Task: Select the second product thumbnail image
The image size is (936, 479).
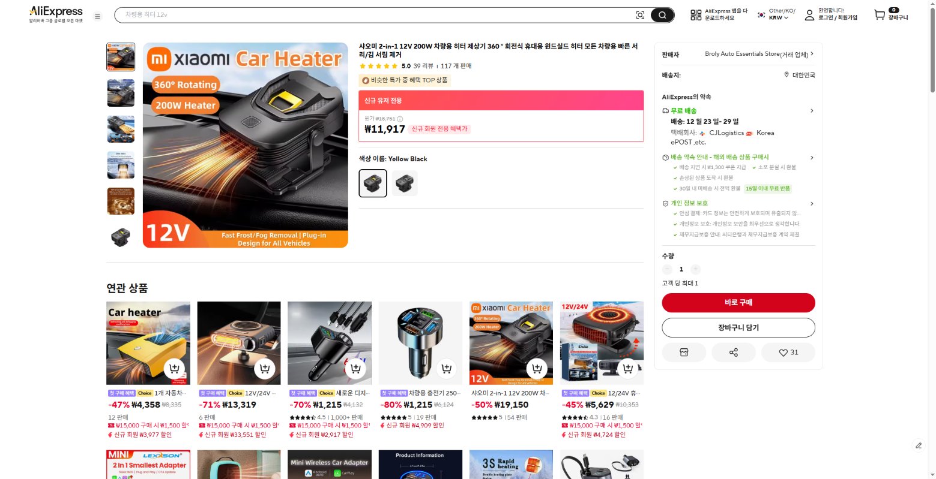Action: pos(121,93)
